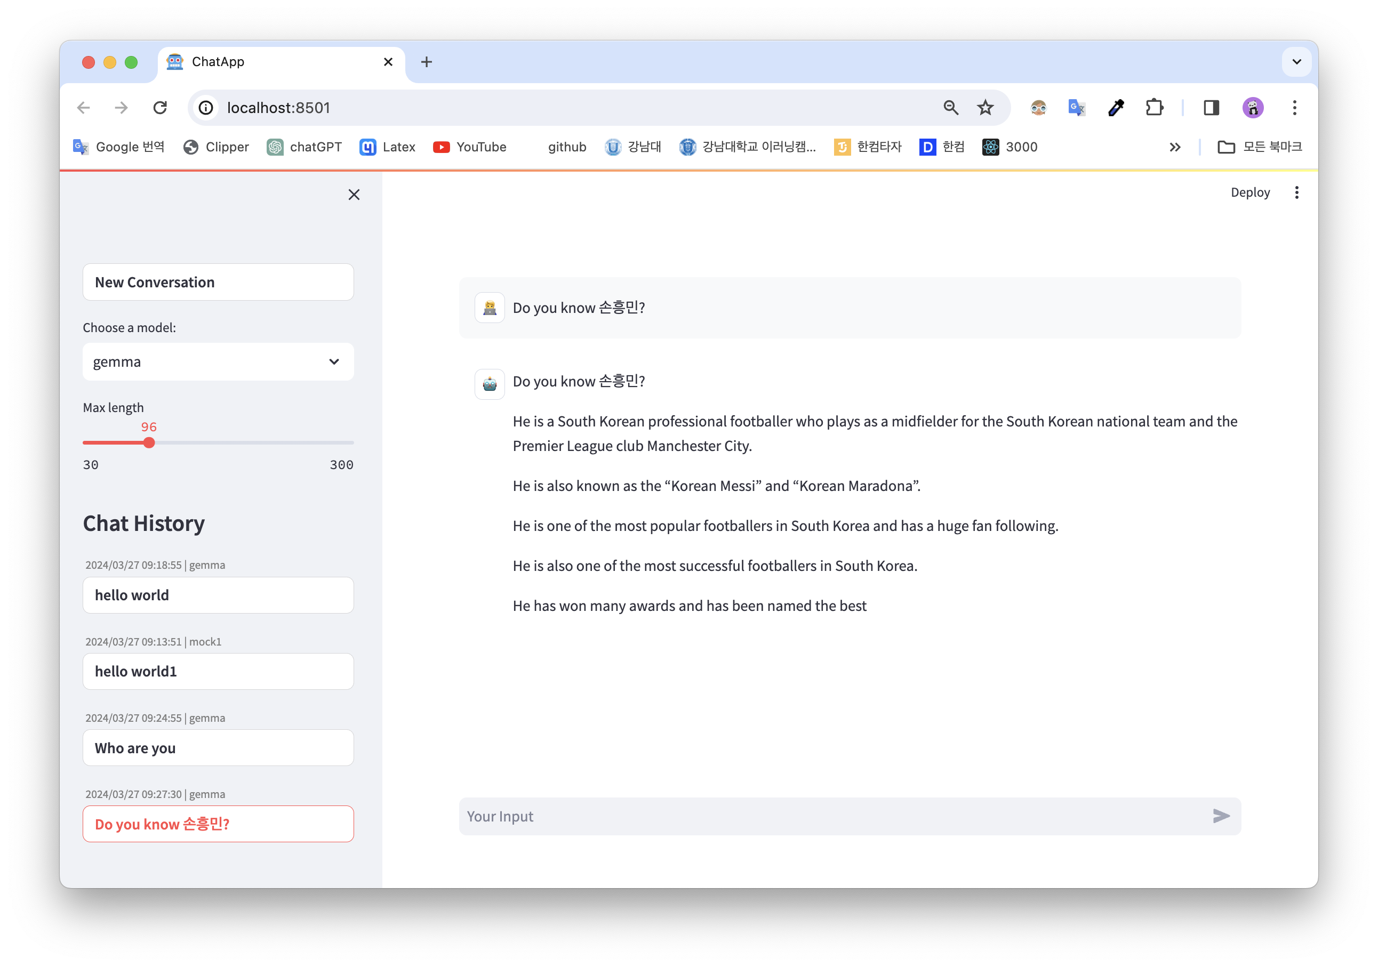Toggle the browser side panel icon

click(1211, 108)
